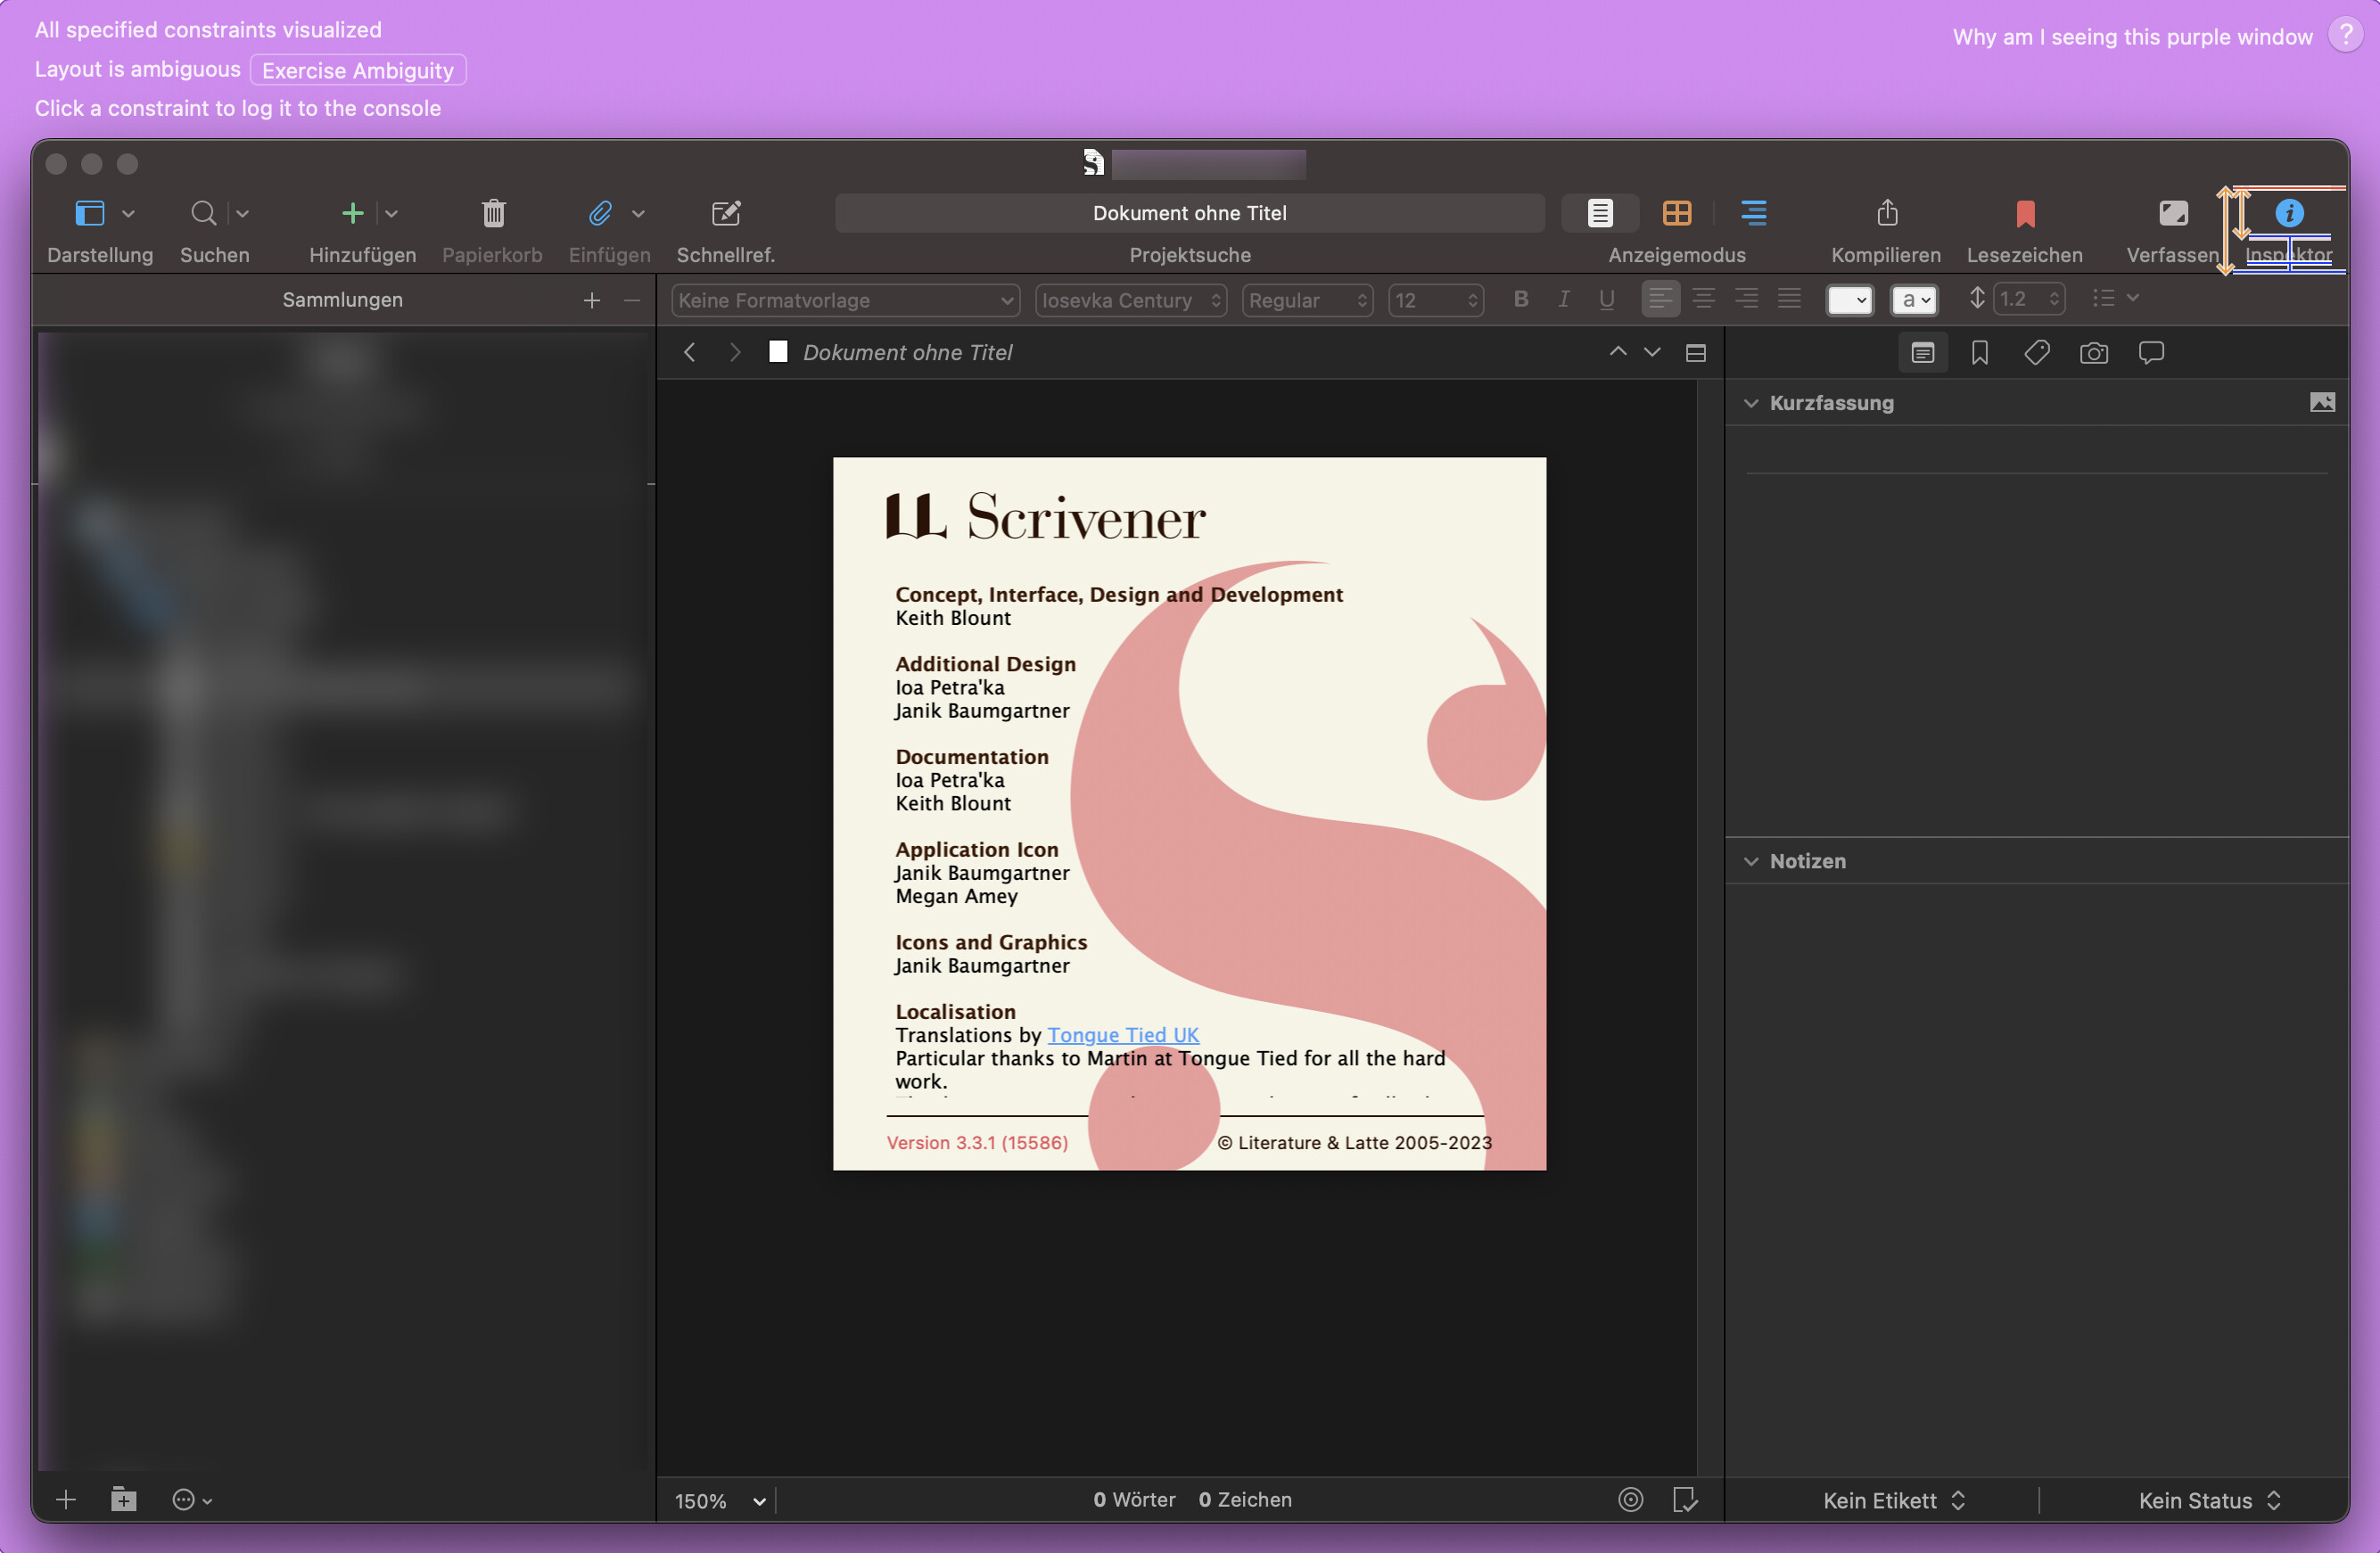Toggle bold formatting

coord(1521,299)
